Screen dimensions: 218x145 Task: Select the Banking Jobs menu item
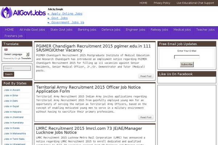pyautogui.click(x=87, y=30)
